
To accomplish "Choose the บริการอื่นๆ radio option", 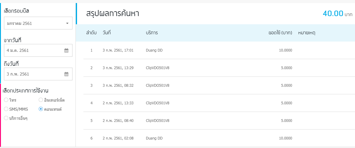I will click(6, 118).
